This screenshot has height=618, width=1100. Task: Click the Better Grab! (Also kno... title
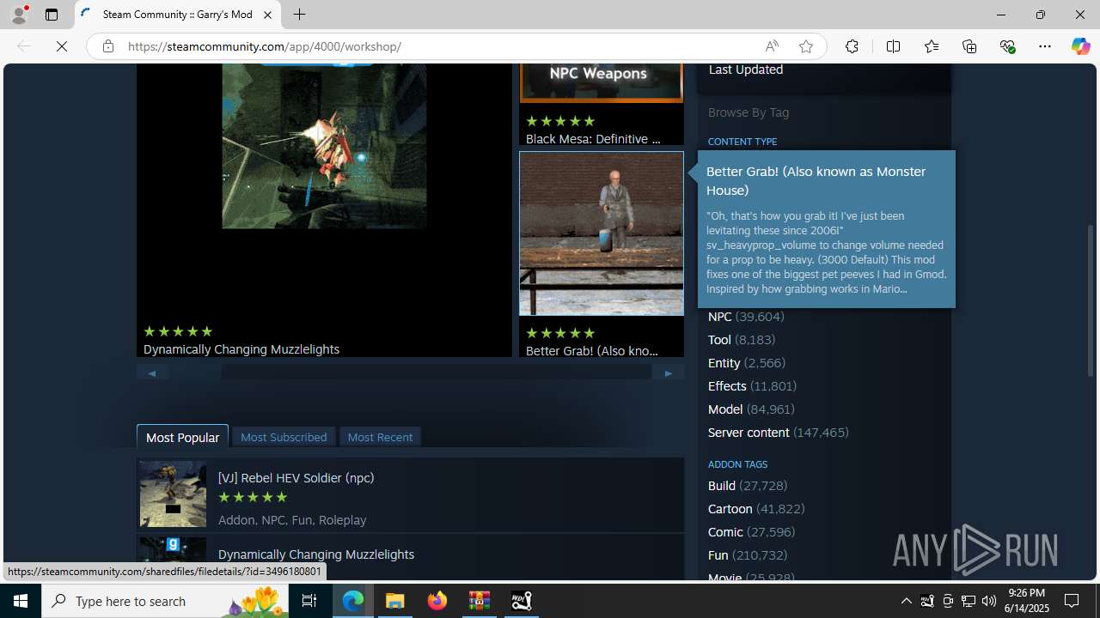pos(591,351)
